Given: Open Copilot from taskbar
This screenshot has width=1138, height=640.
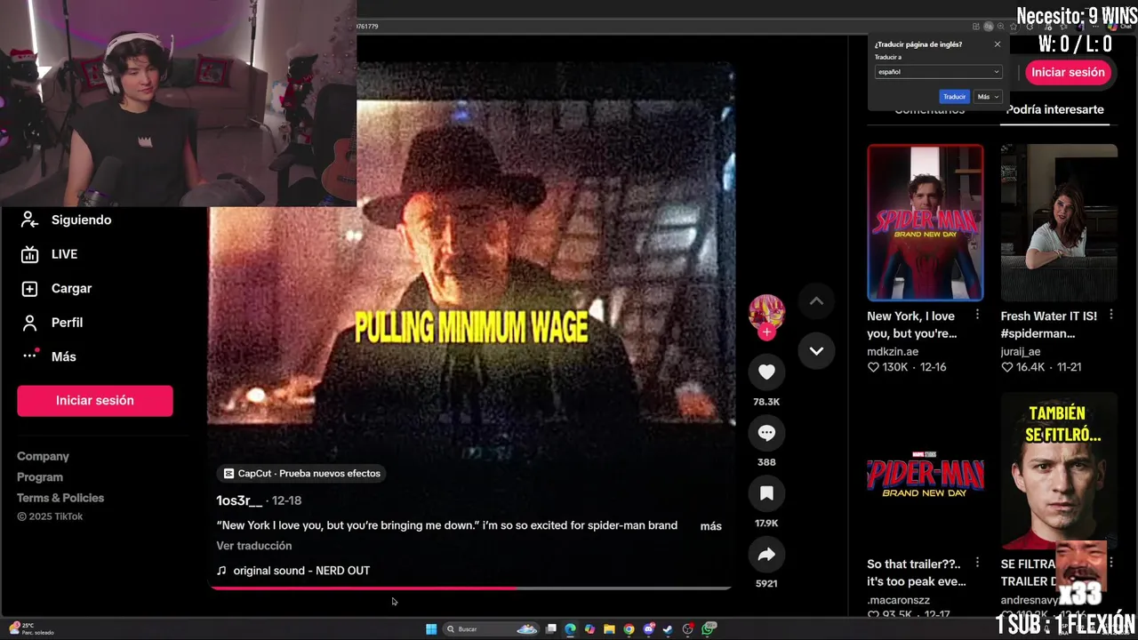Looking at the screenshot, I should pos(589,629).
